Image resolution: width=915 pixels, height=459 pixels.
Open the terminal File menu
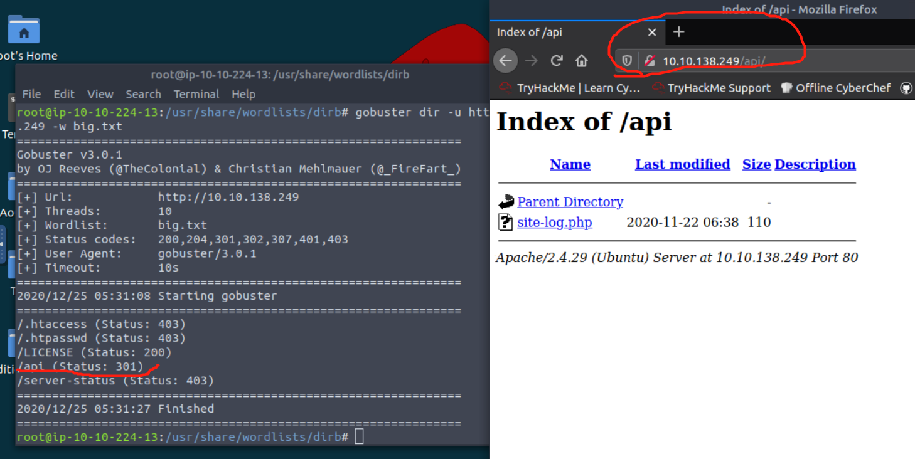(x=31, y=94)
